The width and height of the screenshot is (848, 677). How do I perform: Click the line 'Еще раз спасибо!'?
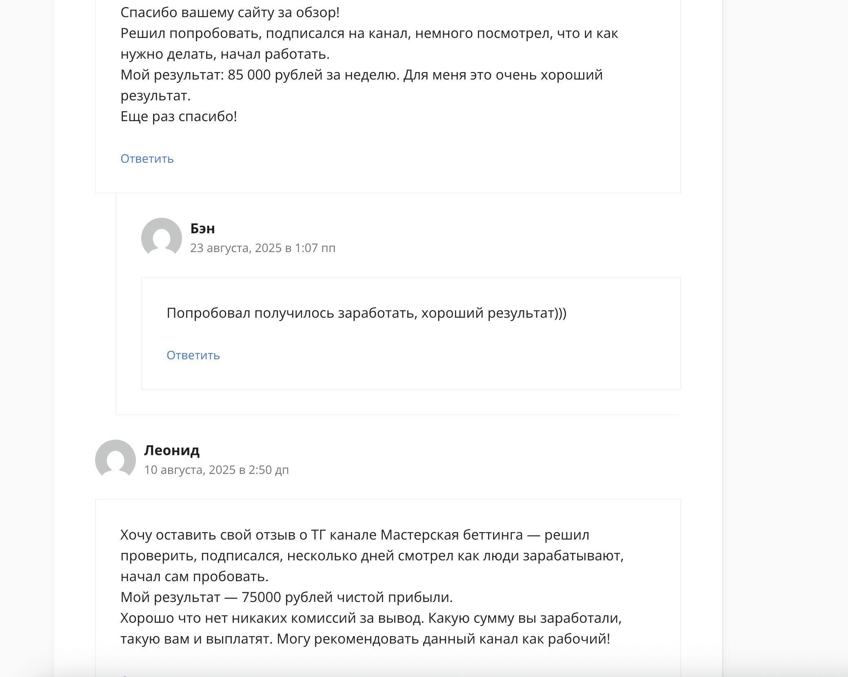[x=179, y=117]
